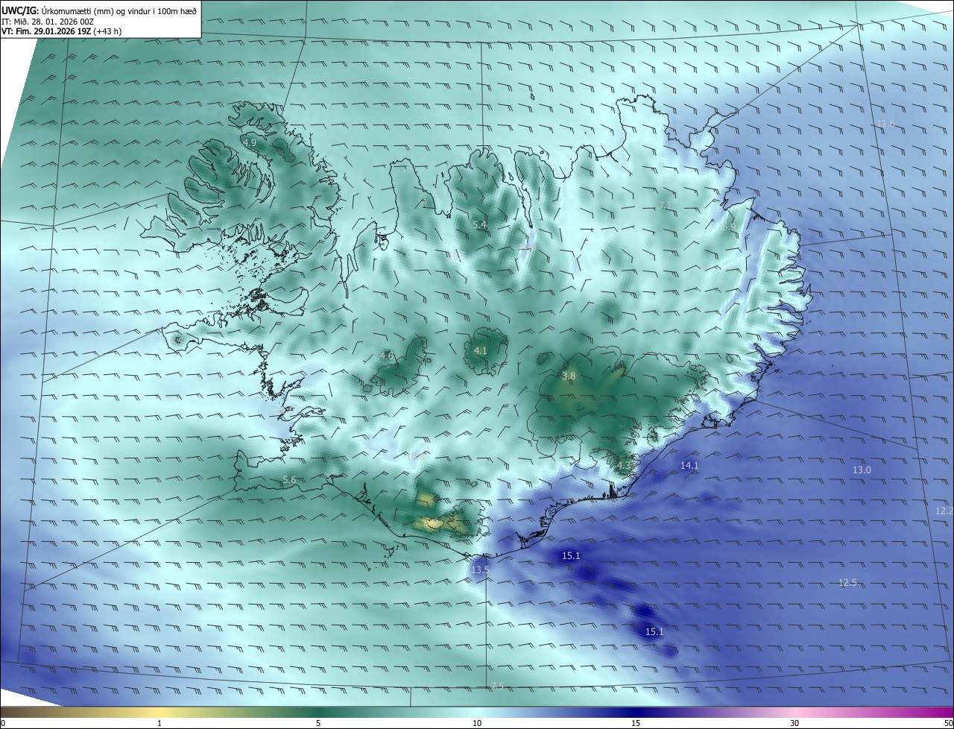
Task: Click the 12.5 value label
Action: [847, 583]
